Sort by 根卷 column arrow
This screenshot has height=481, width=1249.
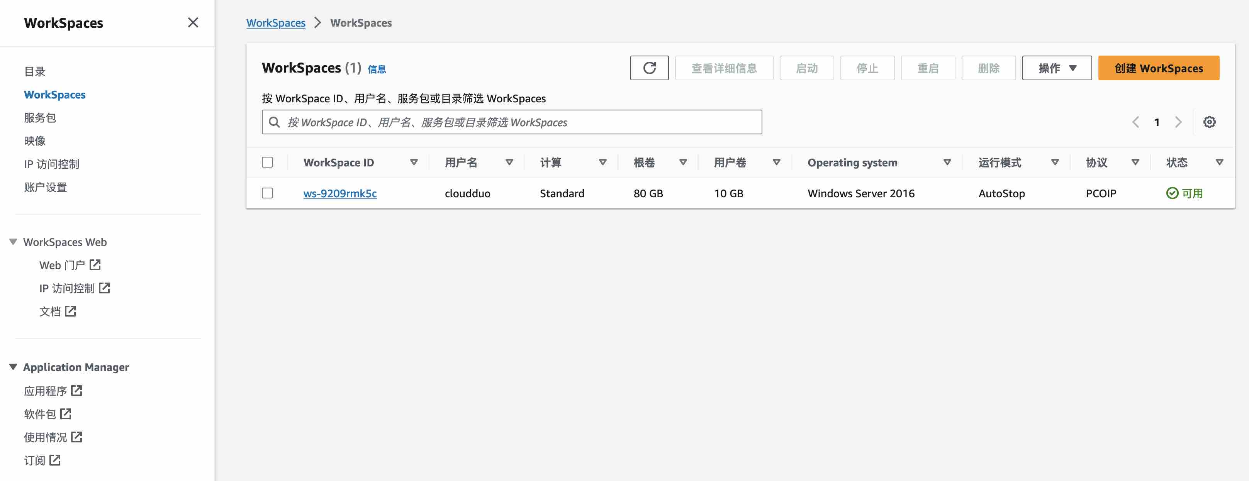(683, 163)
